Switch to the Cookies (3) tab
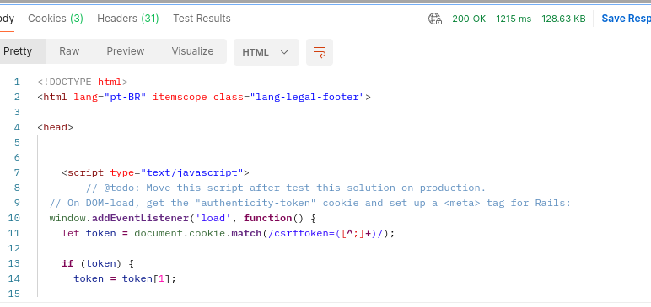Screen dimensions: 651x307 pyautogui.click(x=56, y=19)
